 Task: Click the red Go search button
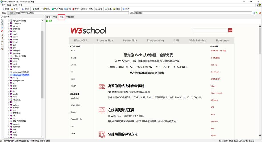230,30
